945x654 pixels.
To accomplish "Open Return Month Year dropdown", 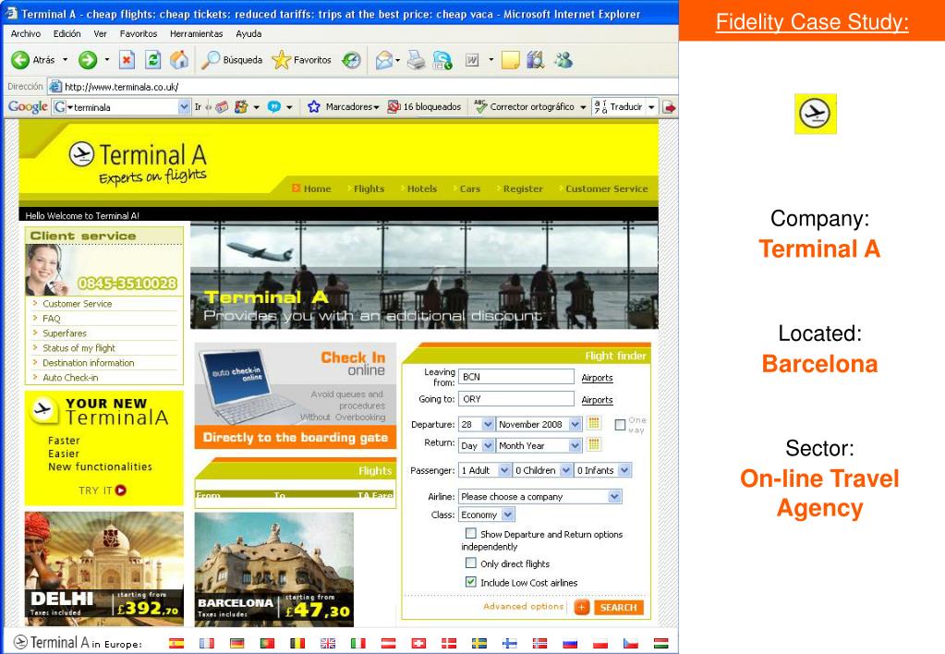I will coord(539,445).
